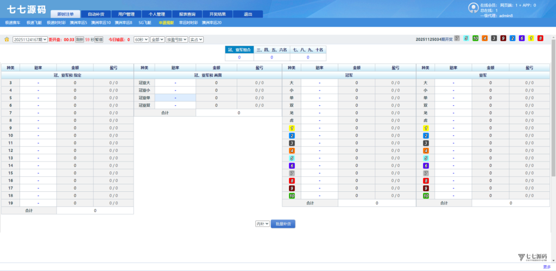The height and width of the screenshot is (271, 556).
Task: Click the user avatar icon in header
Action: [x=473, y=8]
